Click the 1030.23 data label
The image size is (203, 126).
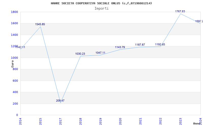(80, 54)
